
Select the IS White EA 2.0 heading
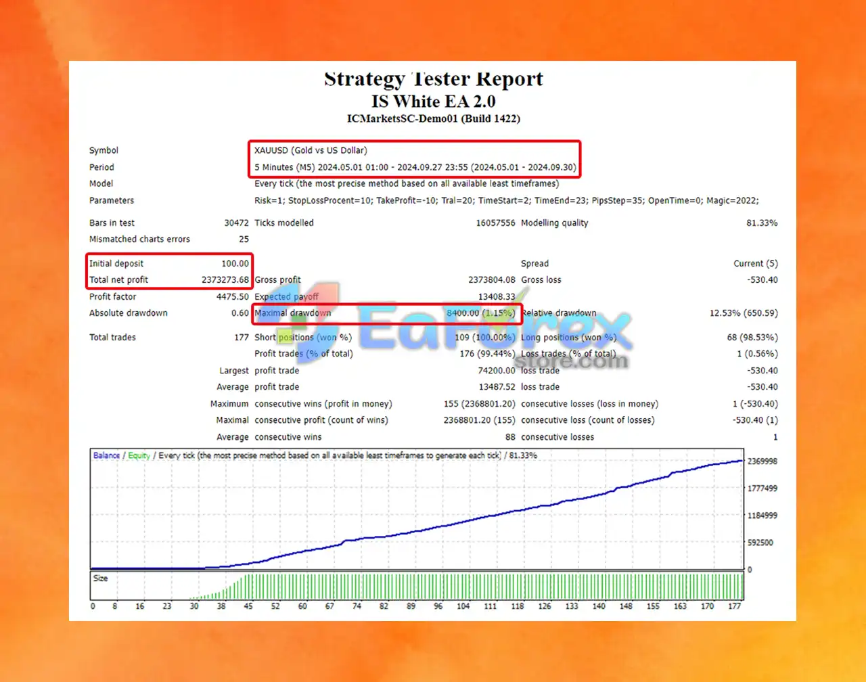(434, 101)
